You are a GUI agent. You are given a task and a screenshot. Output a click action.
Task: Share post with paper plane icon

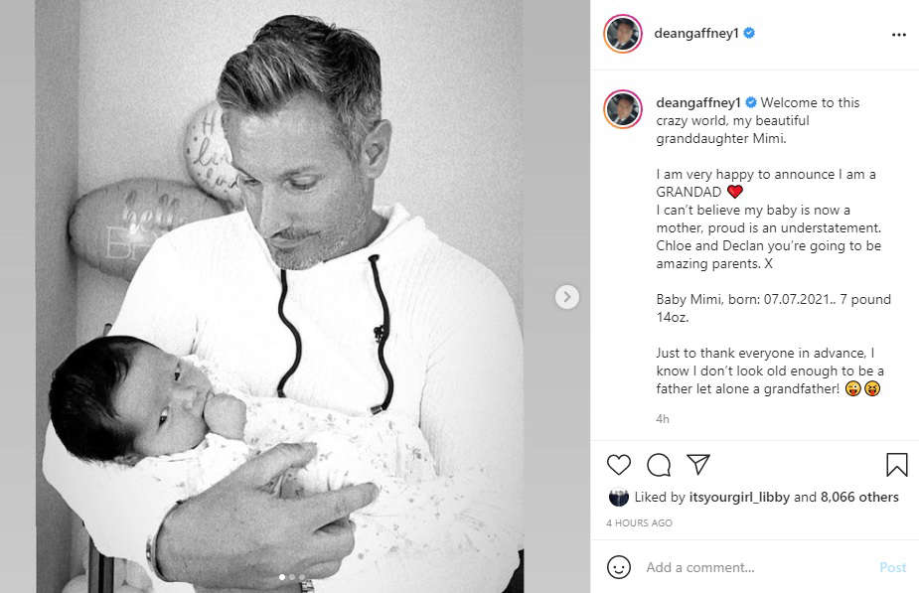[x=698, y=464]
